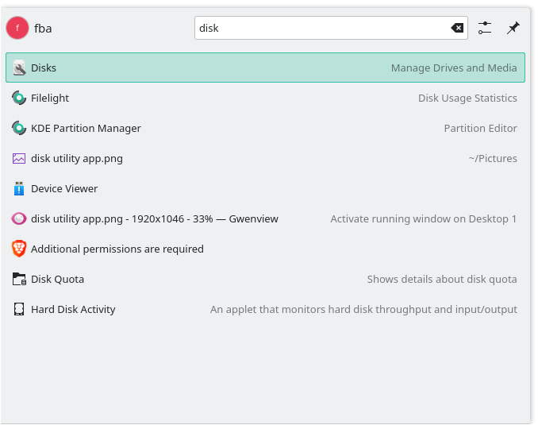Click the fba user avatar
Screen dimensions: 538x425
coord(17,28)
